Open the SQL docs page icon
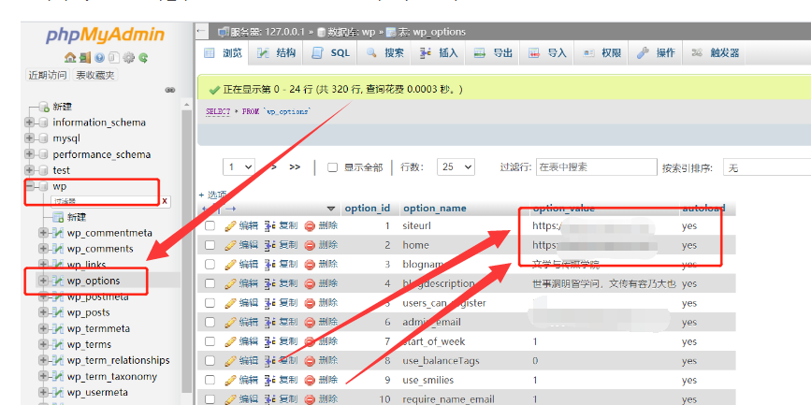 pos(114,57)
